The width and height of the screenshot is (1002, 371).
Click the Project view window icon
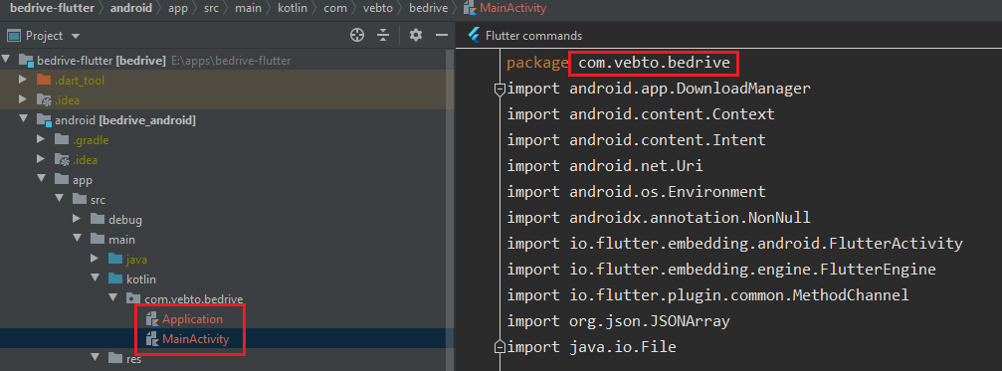click(x=14, y=35)
